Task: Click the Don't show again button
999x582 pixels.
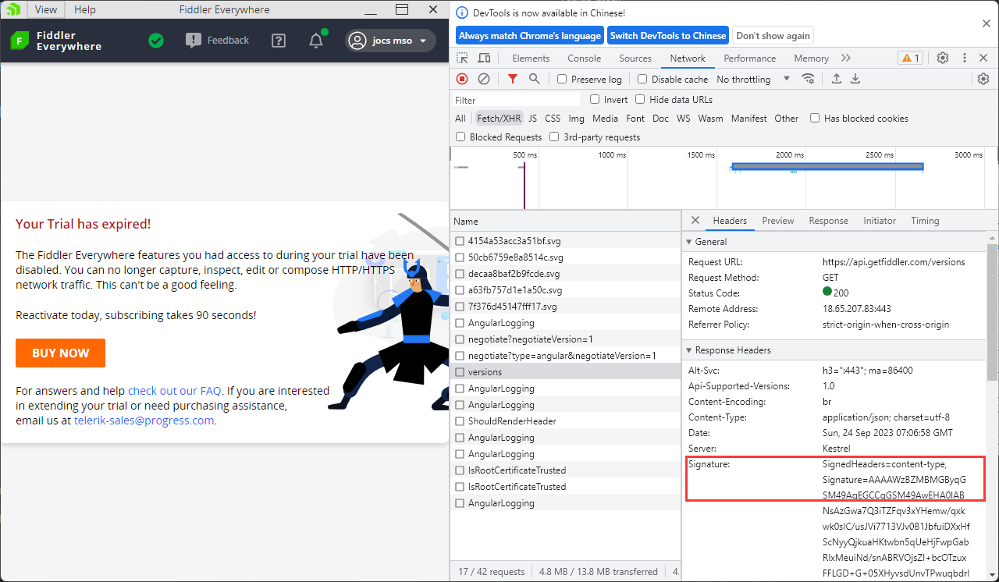Action: click(x=773, y=36)
